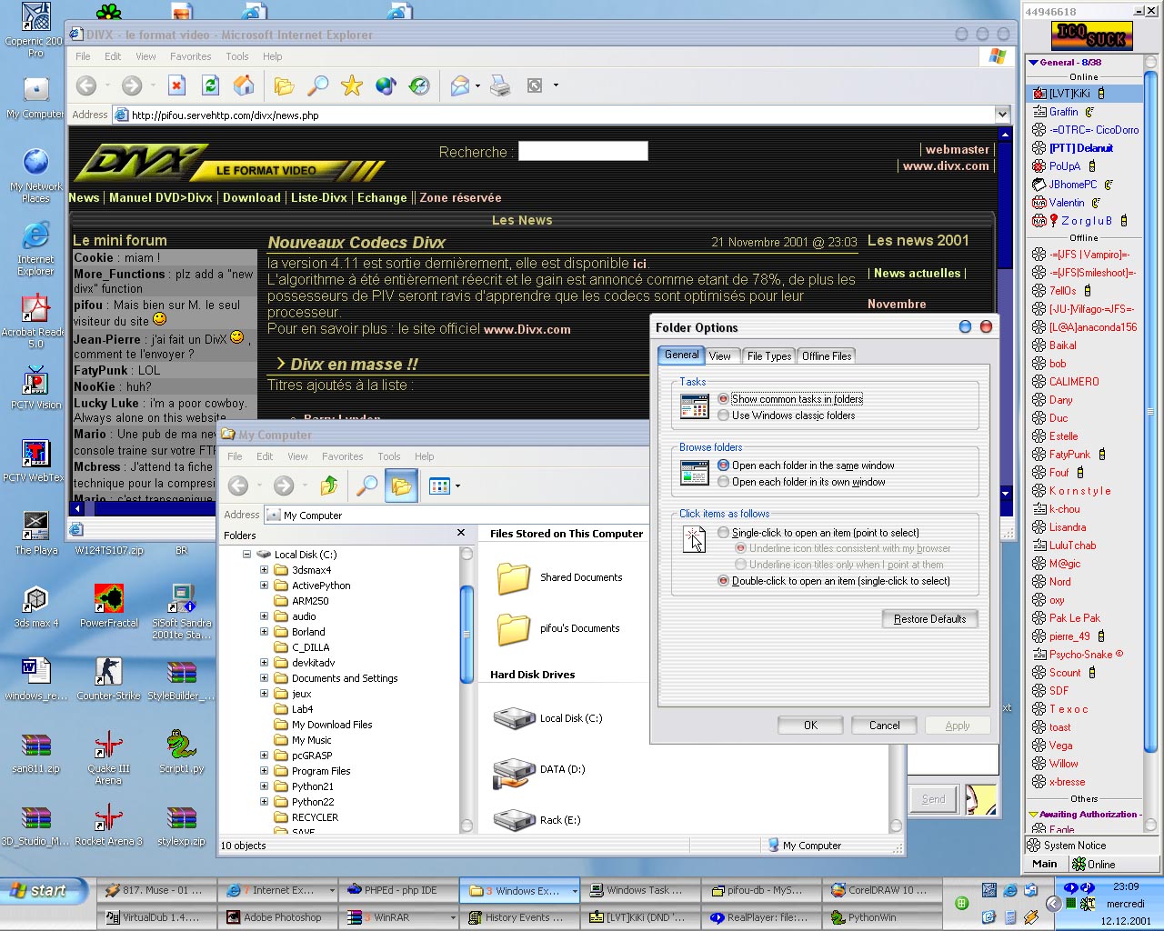Click Restore Defaults button
Viewport: 1164px width, 931px height.
(929, 619)
